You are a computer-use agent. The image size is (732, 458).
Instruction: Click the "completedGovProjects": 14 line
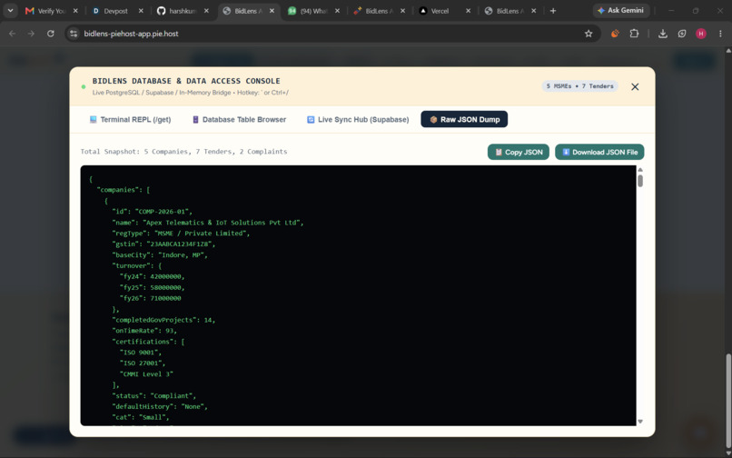coord(163,320)
